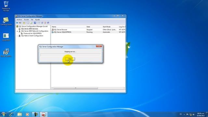Open the Windows Start menu orb
208x117 pixels.
pos(3,114)
